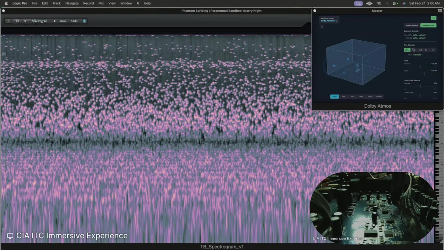Open the View menu
The width and height of the screenshot is (444, 250).
(x=112, y=3)
